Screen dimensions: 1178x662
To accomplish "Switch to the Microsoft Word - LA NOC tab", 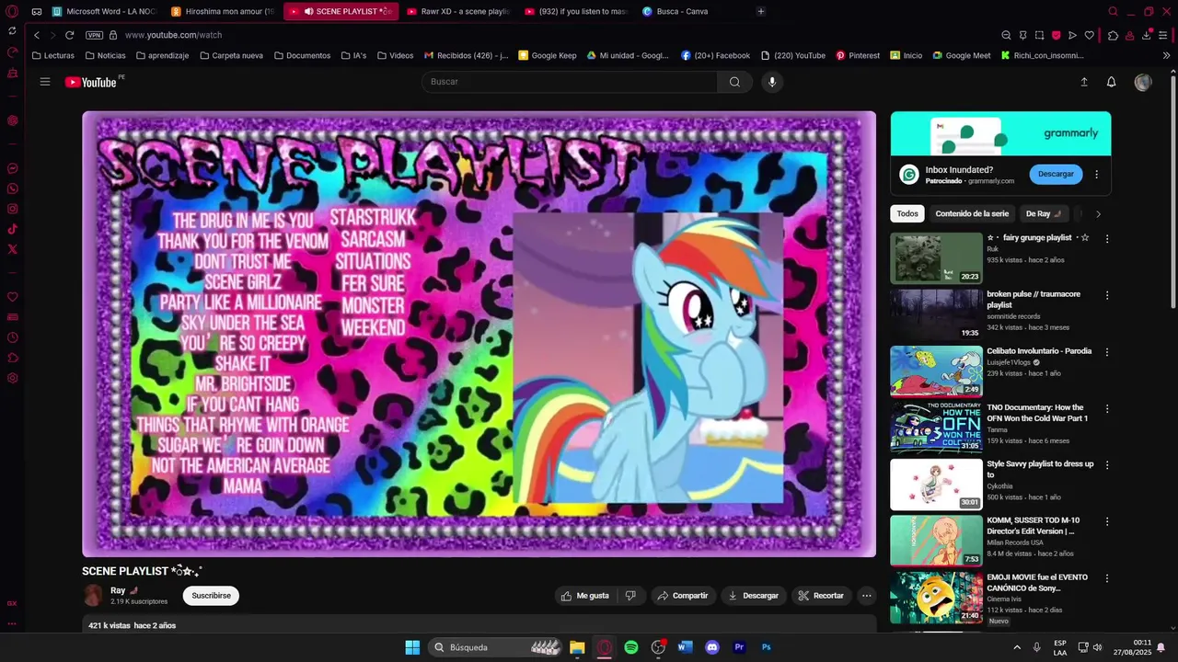I will click(x=106, y=12).
